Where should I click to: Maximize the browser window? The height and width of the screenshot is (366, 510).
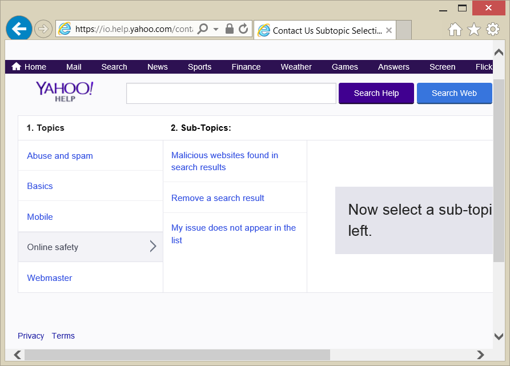point(462,8)
